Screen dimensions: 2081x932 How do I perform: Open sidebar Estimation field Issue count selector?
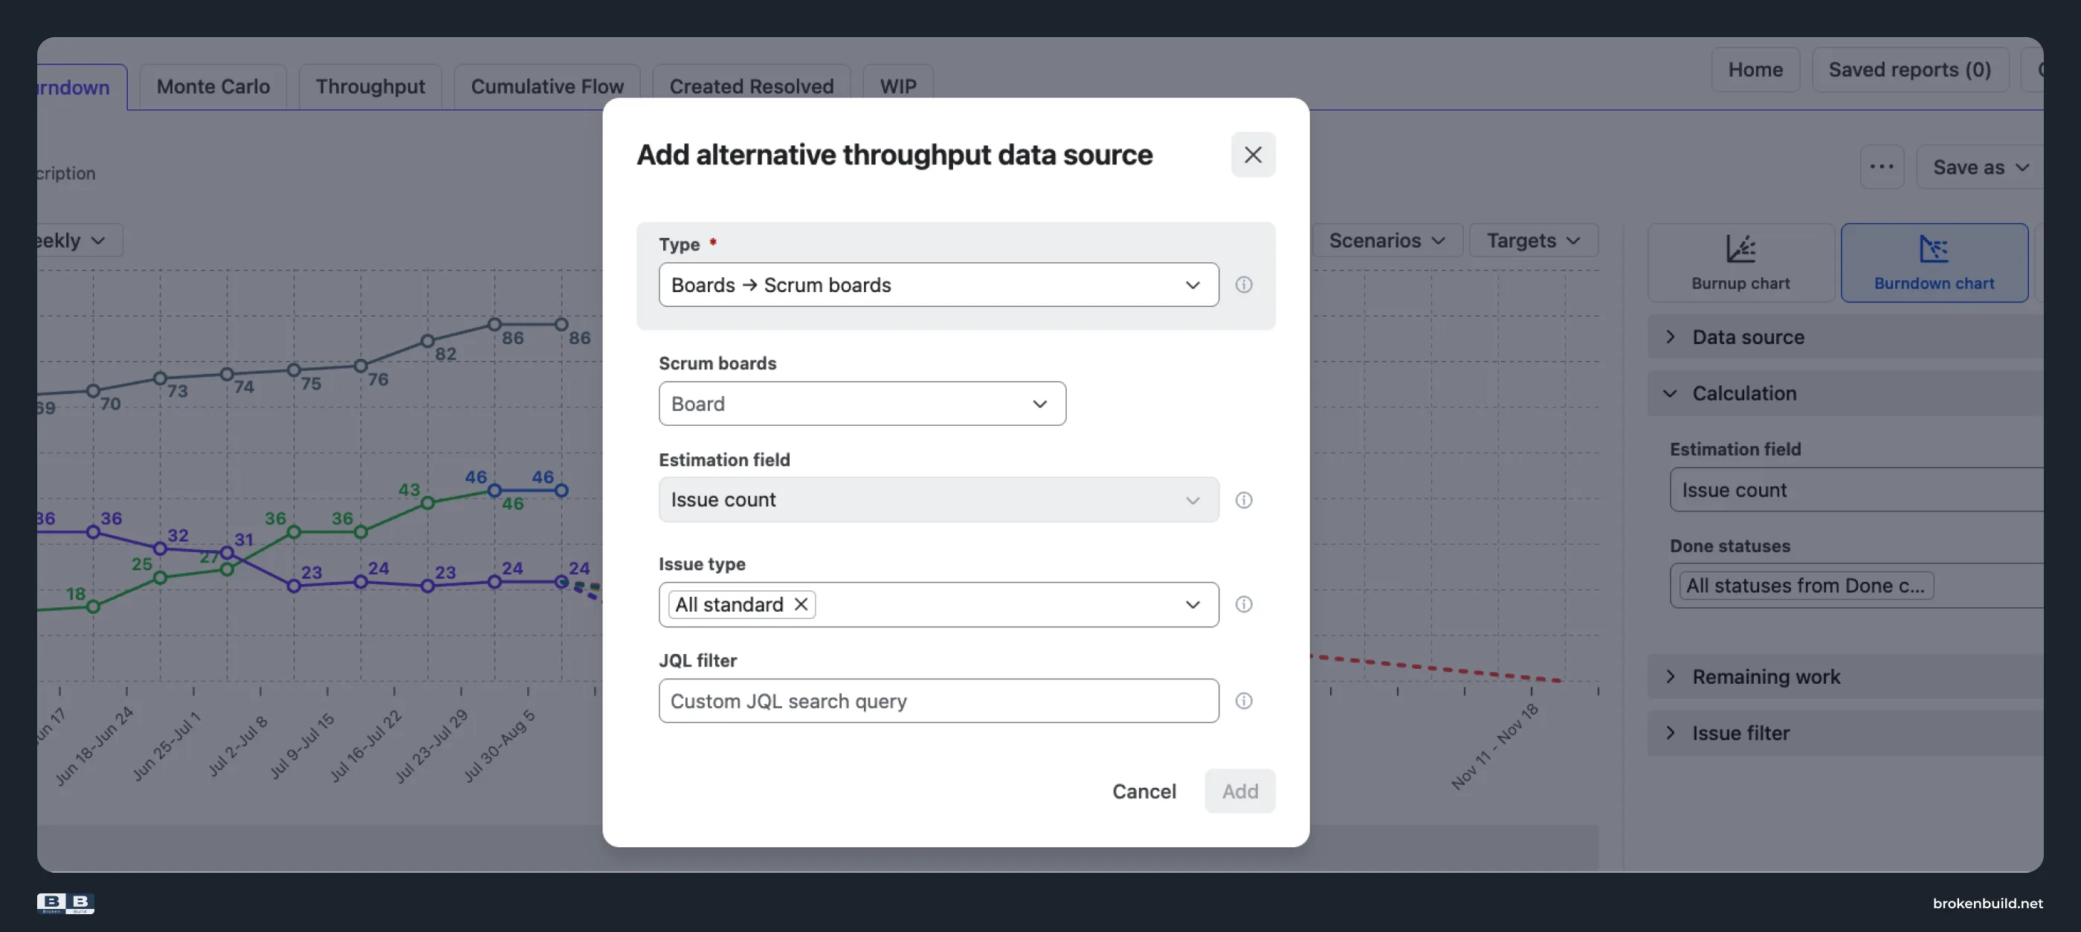pos(1856,490)
